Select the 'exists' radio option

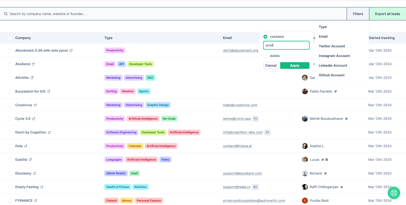(265, 56)
